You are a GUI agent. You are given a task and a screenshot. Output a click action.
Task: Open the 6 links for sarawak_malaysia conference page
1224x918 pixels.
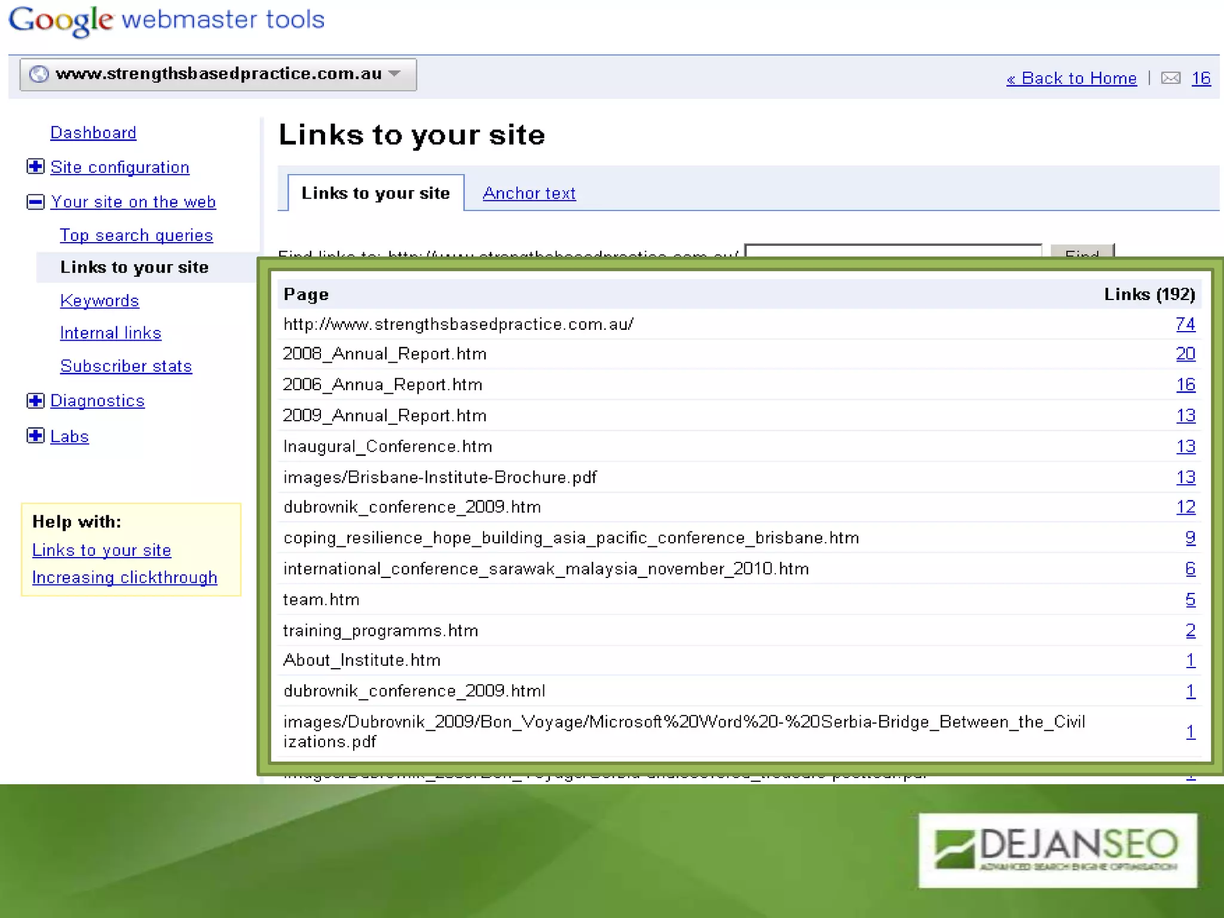[1191, 568]
